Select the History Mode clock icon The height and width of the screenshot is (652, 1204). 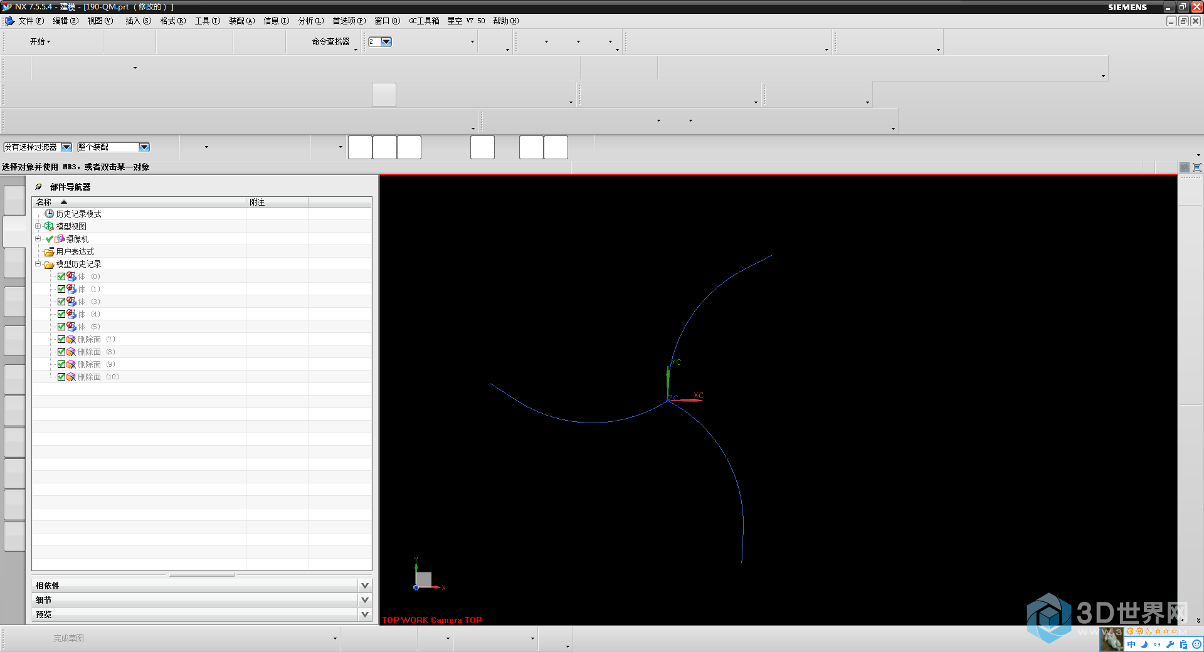(x=49, y=214)
